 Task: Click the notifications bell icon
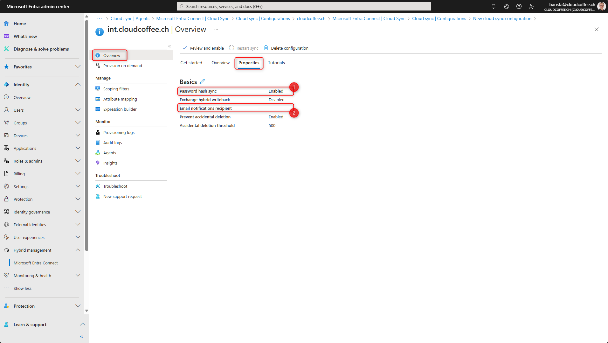coord(493,6)
